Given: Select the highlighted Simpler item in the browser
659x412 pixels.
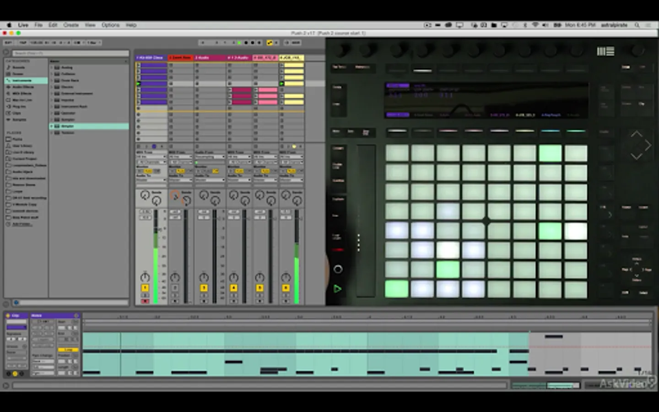Looking at the screenshot, I should click(x=89, y=126).
